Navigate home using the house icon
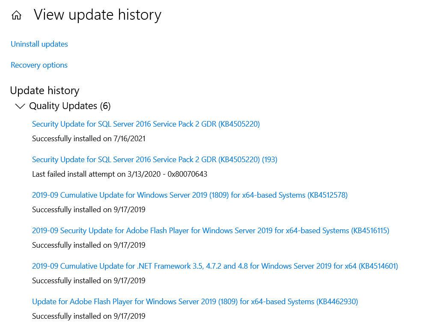Image resolution: width=443 pixels, height=326 pixels. tap(16, 14)
